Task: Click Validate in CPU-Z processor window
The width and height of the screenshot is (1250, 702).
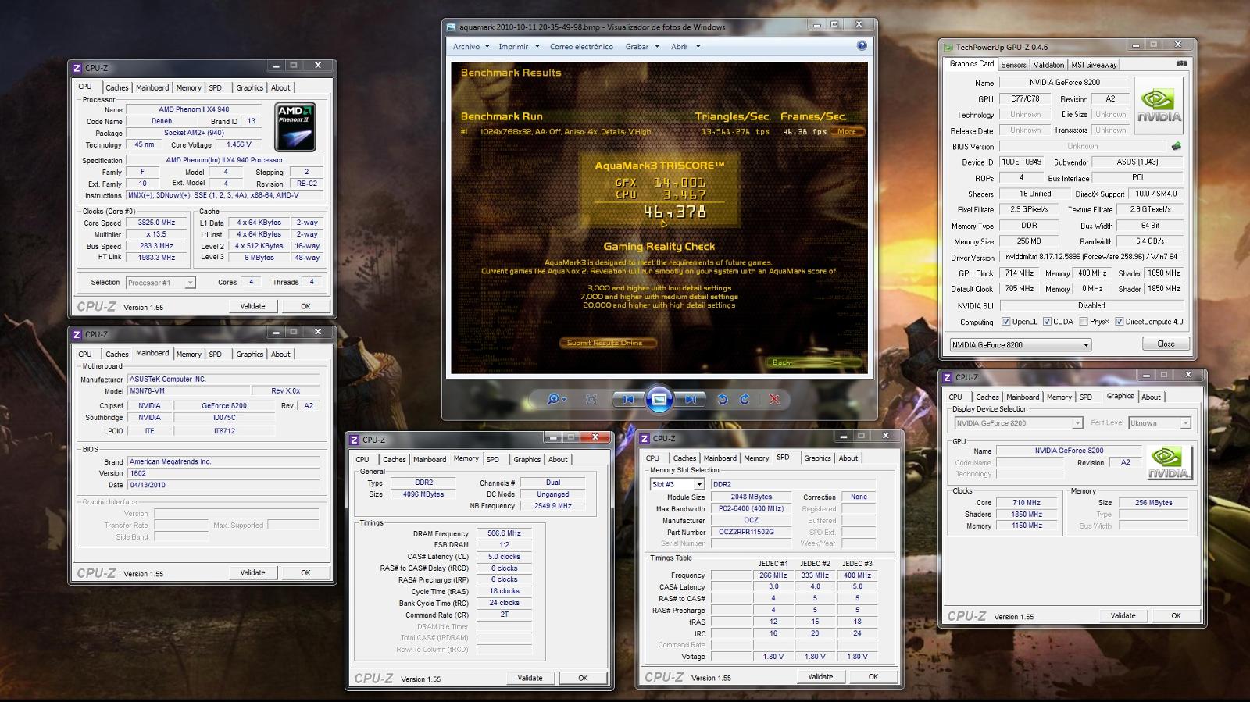Action: (x=252, y=306)
